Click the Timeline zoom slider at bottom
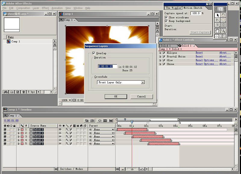The height and width of the screenshot is (174, 241). point(132,169)
